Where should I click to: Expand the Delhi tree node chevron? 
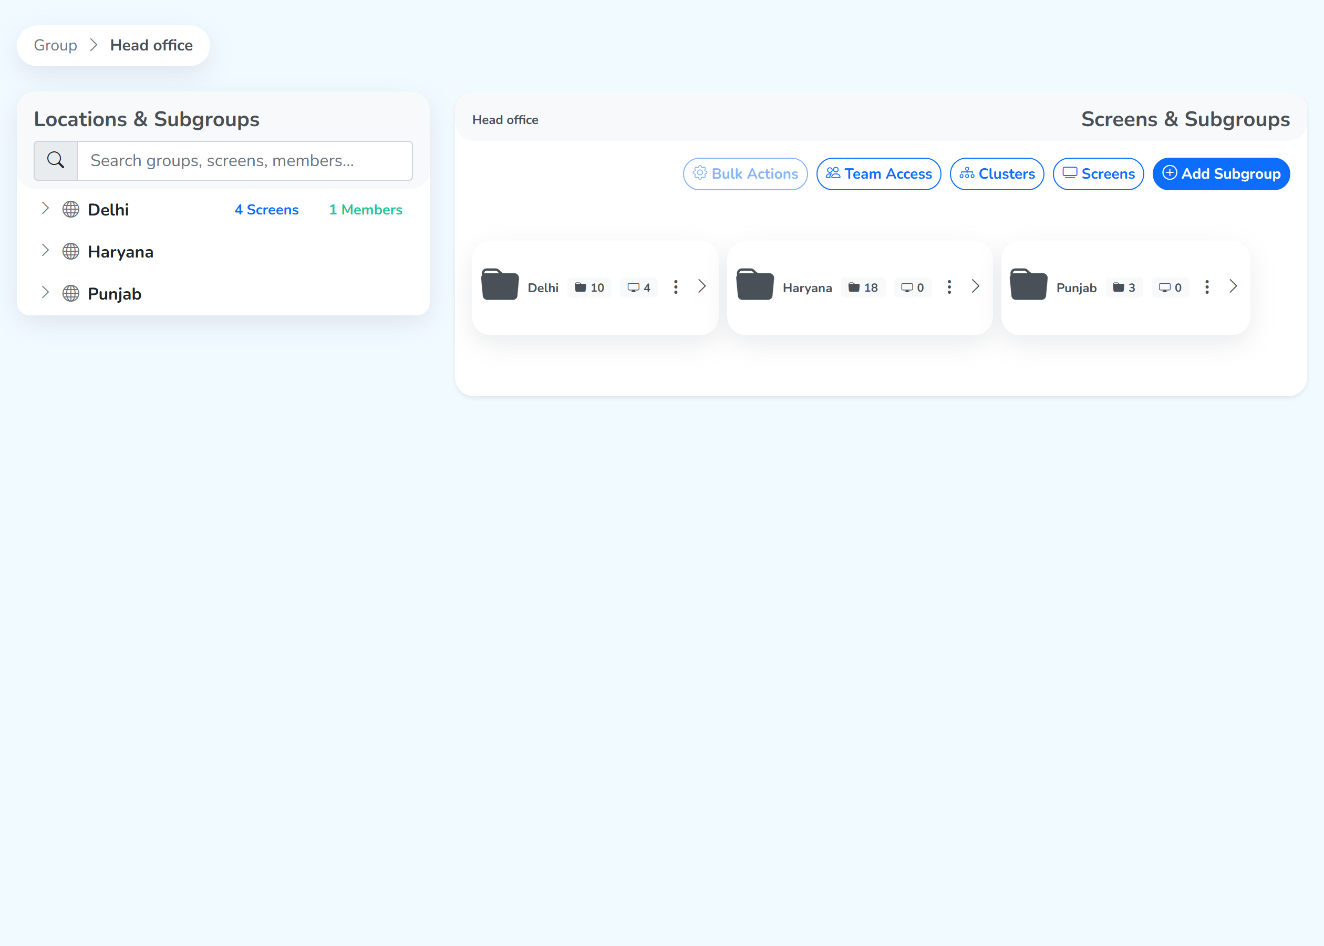pos(45,209)
